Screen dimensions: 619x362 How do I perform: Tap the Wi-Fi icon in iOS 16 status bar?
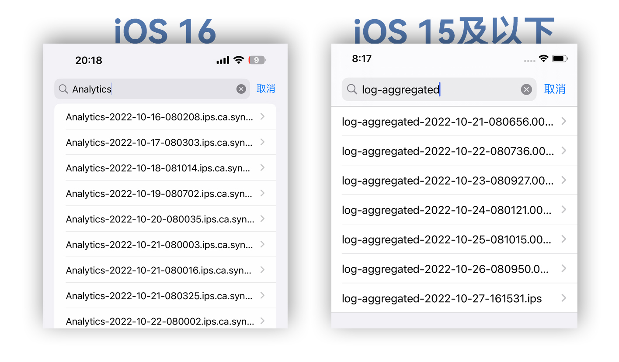[x=239, y=60]
